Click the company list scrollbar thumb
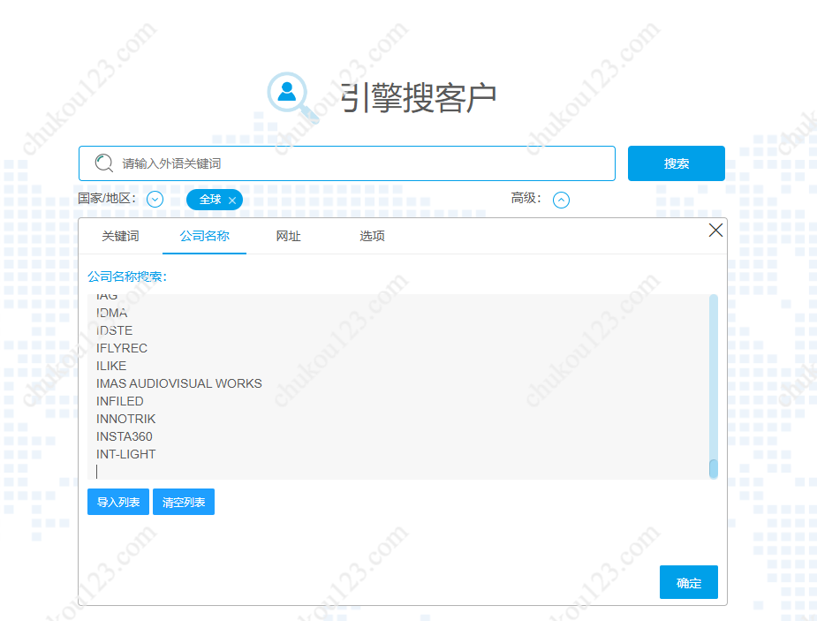 pos(714,468)
